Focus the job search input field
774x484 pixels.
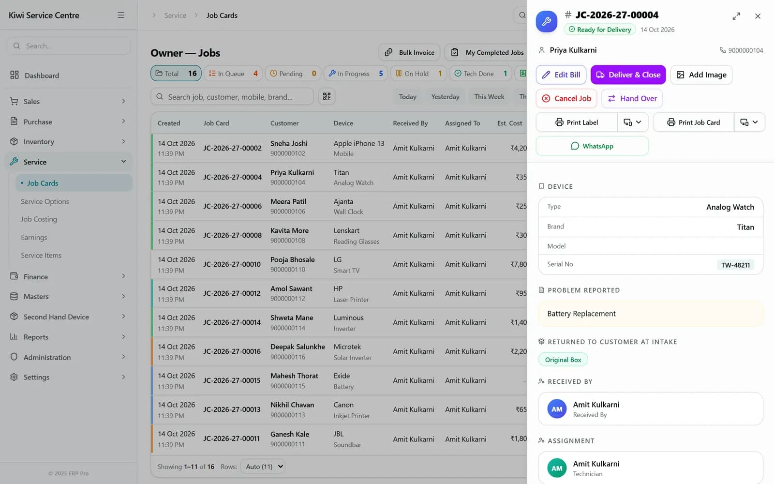(x=232, y=96)
